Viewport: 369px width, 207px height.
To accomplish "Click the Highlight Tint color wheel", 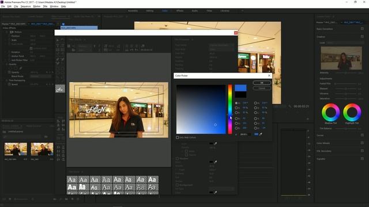I will pyautogui.click(x=352, y=113).
